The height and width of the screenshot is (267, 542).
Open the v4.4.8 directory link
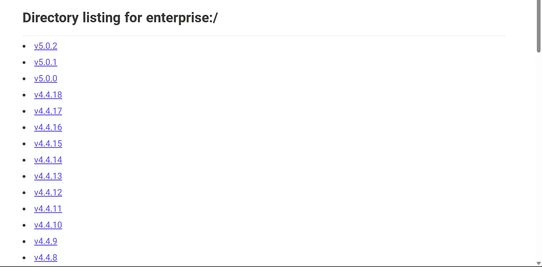[46, 258]
